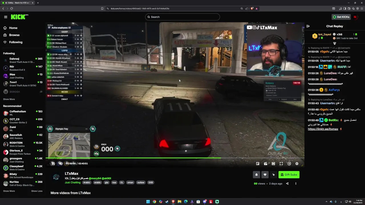
Task: Click the BotRix username in chat
Action: (333, 120)
